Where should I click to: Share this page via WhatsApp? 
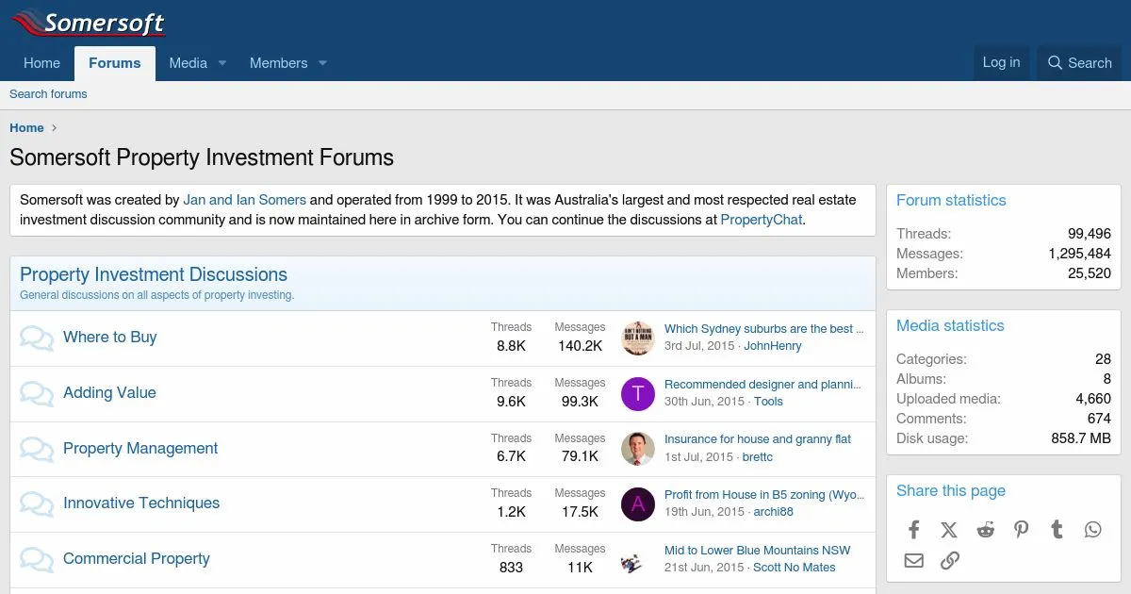[1092, 530]
